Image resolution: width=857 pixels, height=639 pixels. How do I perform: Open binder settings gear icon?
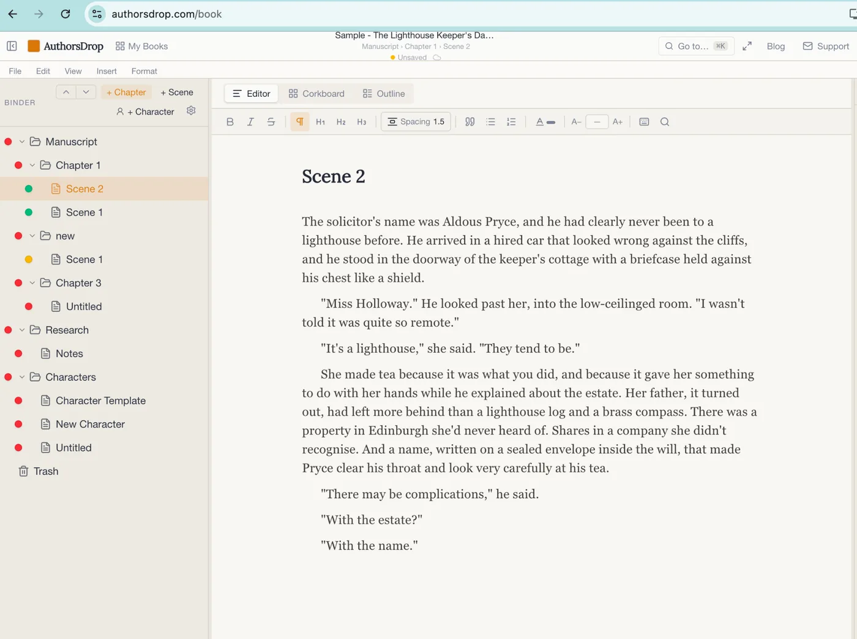click(191, 111)
